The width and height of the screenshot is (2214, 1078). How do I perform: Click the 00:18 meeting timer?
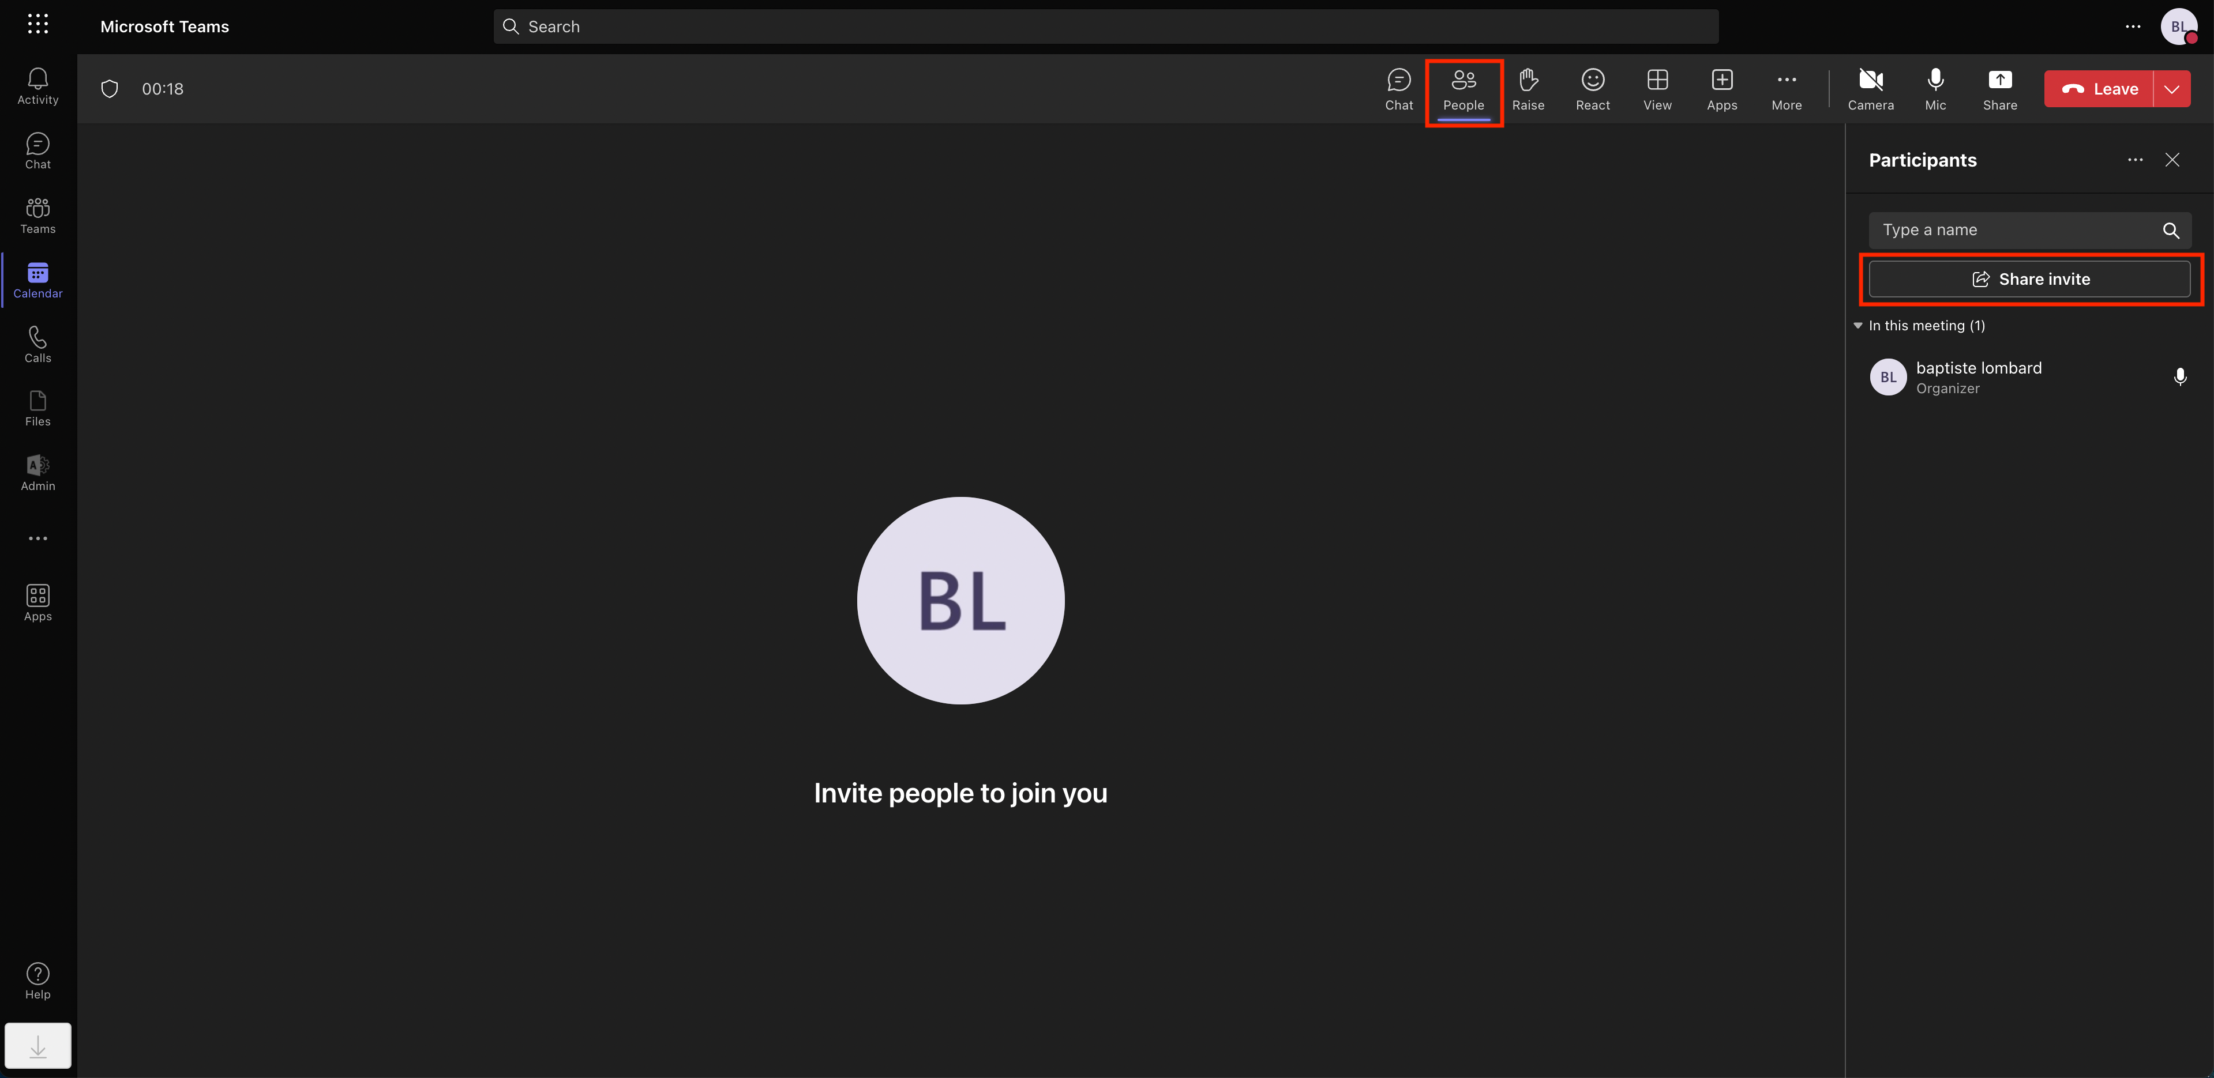click(163, 88)
